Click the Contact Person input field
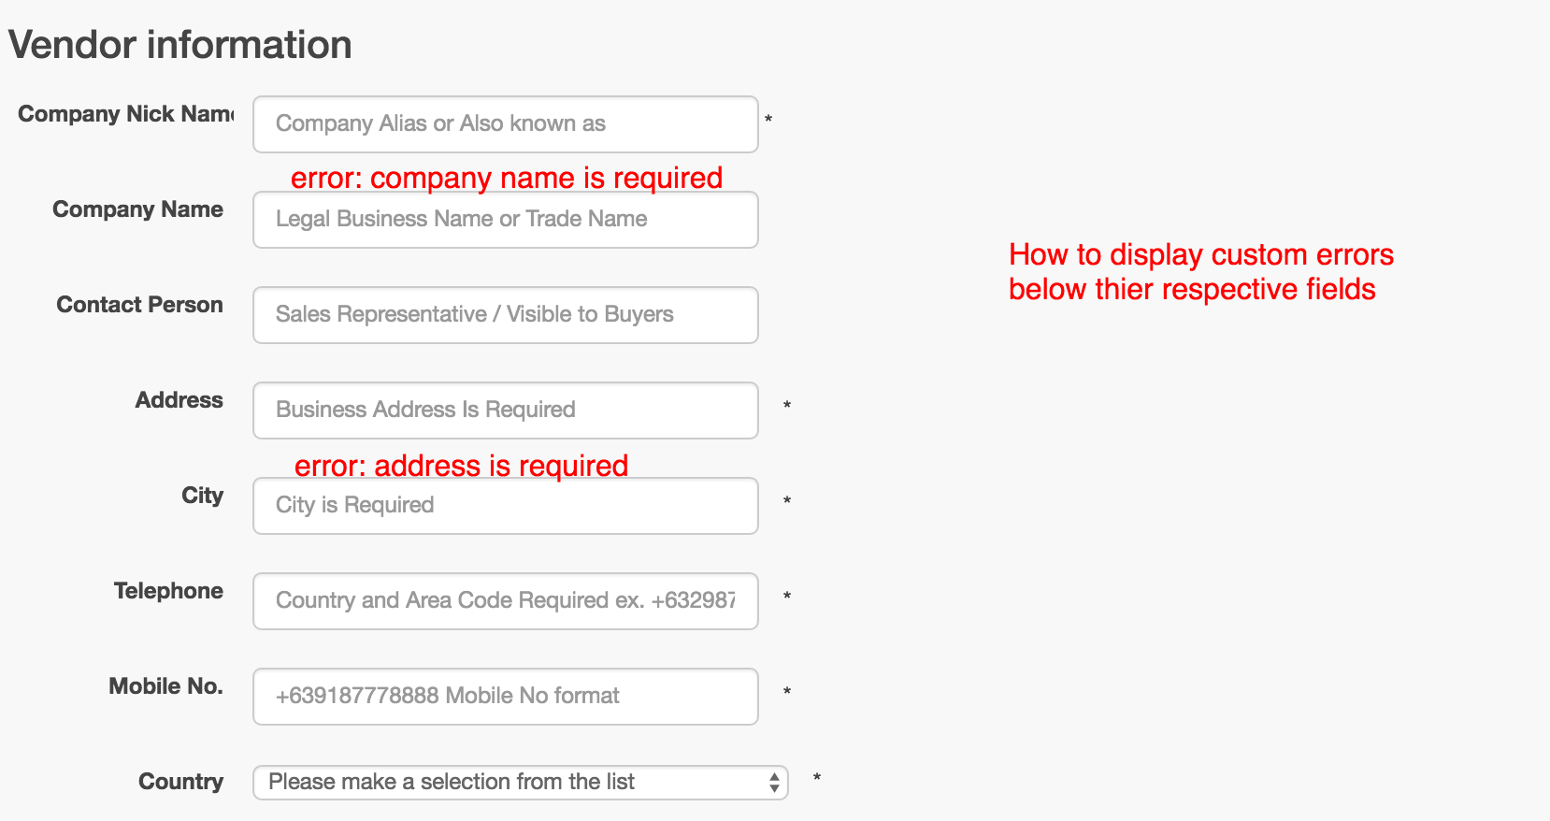This screenshot has width=1550, height=821. (505, 315)
